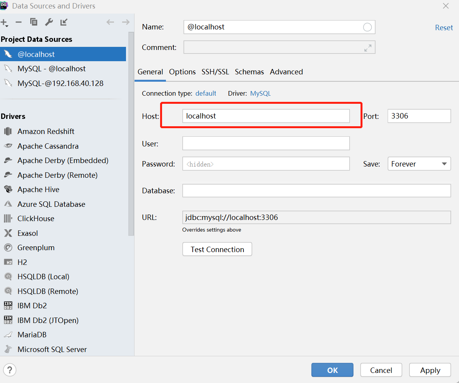Viewport: 459px width, 383px height.
Task: Open the SSH/SSL tab
Action: pos(215,72)
